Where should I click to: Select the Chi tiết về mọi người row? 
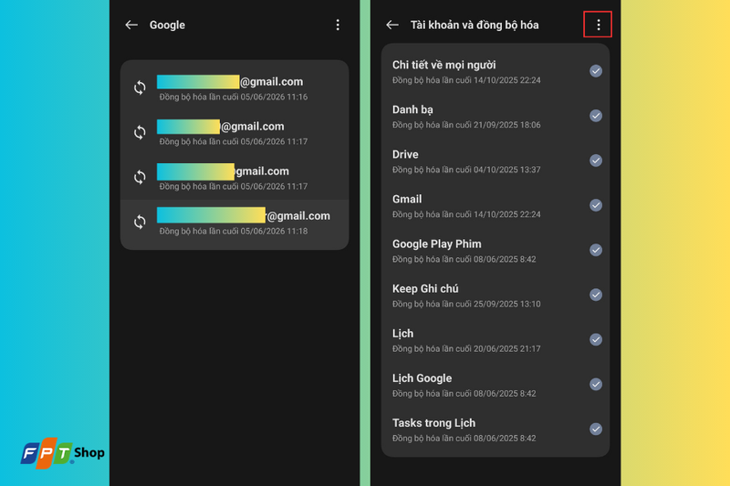click(495, 71)
